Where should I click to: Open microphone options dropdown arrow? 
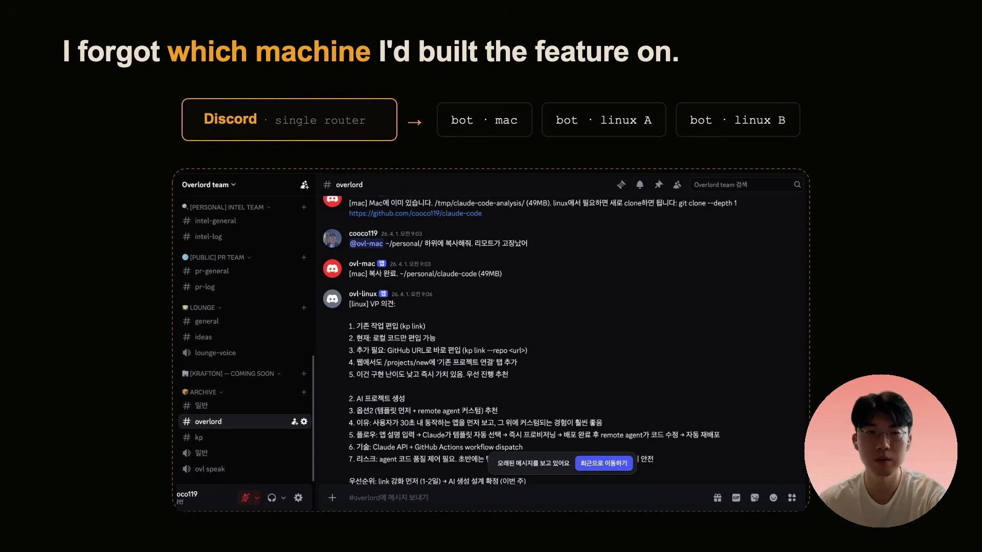pos(257,498)
